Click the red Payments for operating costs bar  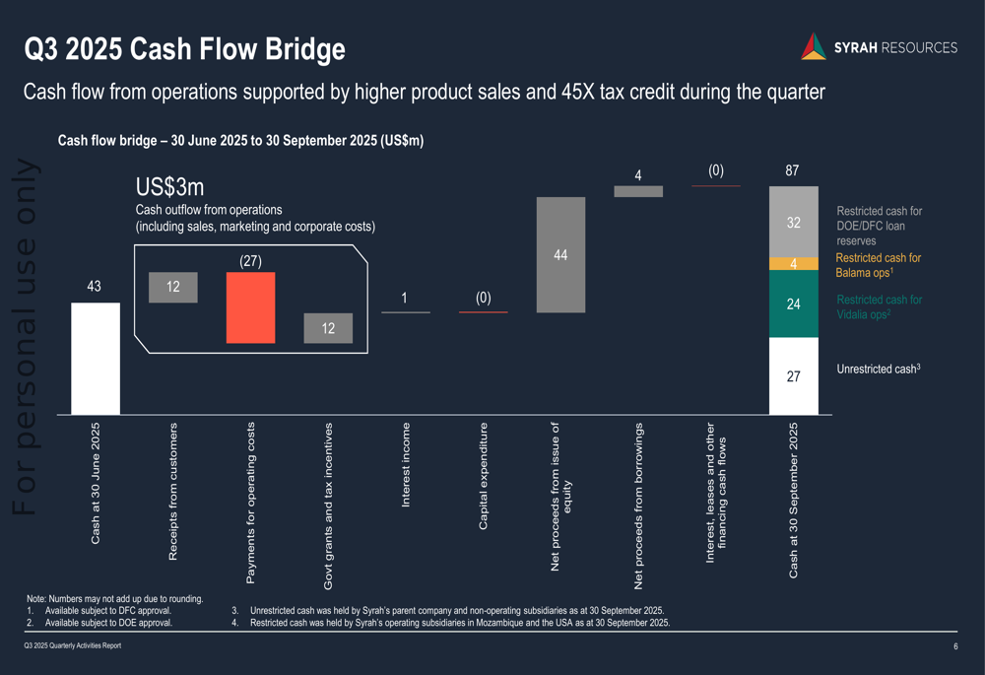(x=250, y=307)
